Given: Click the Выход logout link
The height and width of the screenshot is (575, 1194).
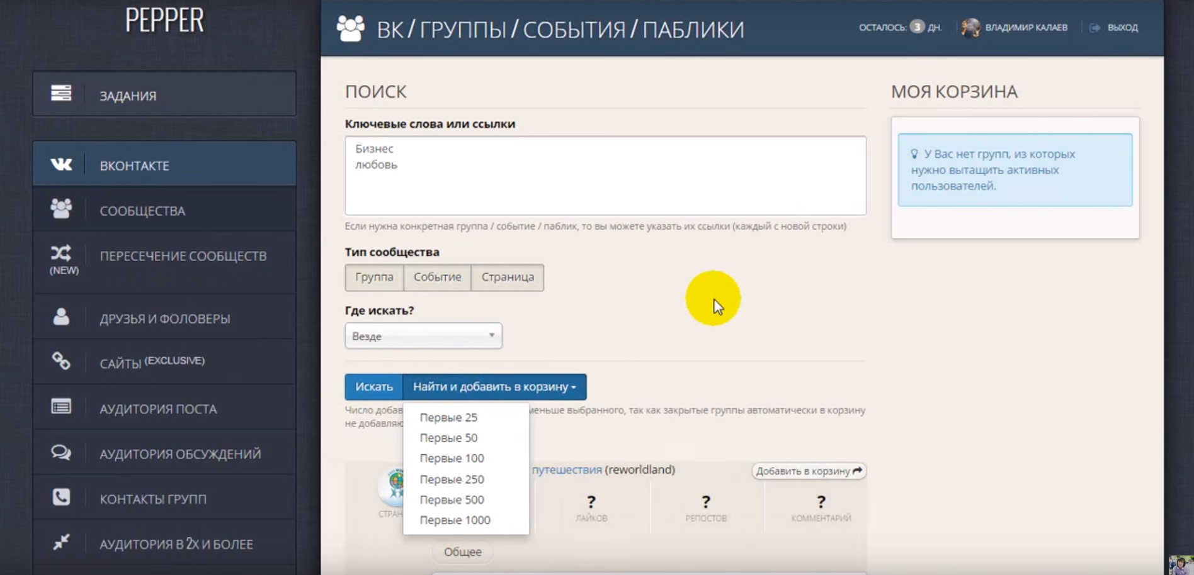Looking at the screenshot, I should tap(1122, 28).
